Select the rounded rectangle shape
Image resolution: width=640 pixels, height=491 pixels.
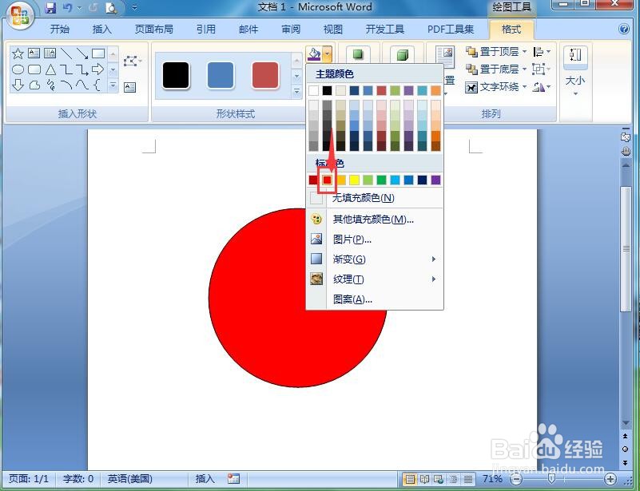(x=34, y=69)
